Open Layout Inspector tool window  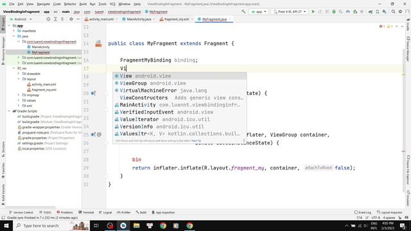tap(390, 212)
